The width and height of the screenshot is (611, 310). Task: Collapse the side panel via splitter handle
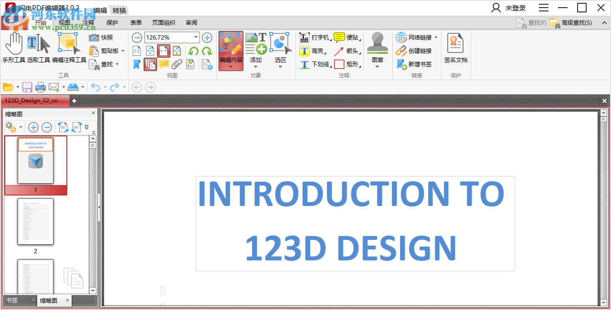tap(99, 207)
